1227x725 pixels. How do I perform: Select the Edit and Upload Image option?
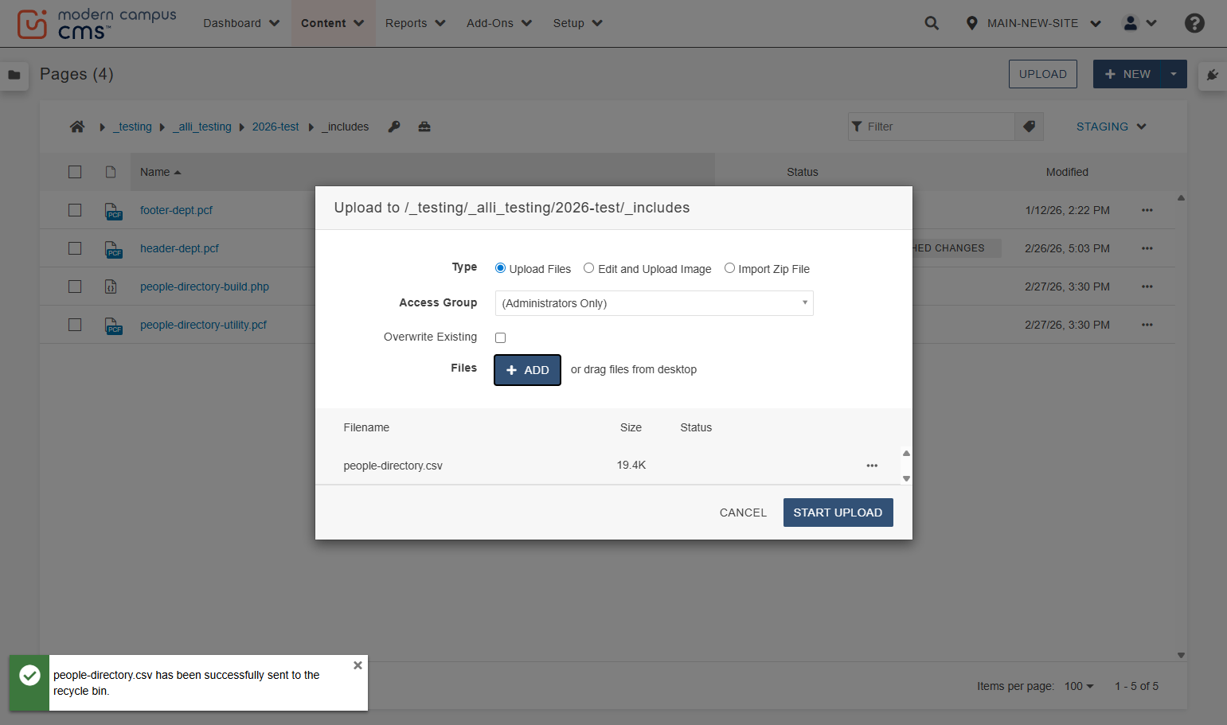click(588, 268)
